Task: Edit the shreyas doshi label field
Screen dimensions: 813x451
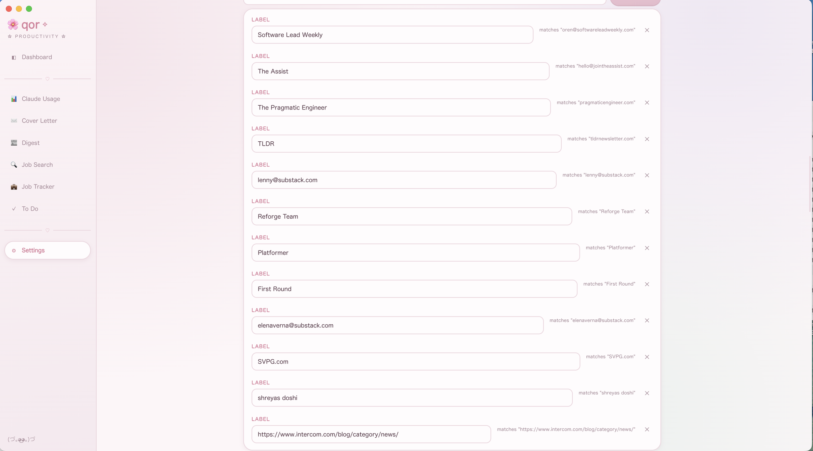Action: (x=412, y=398)
